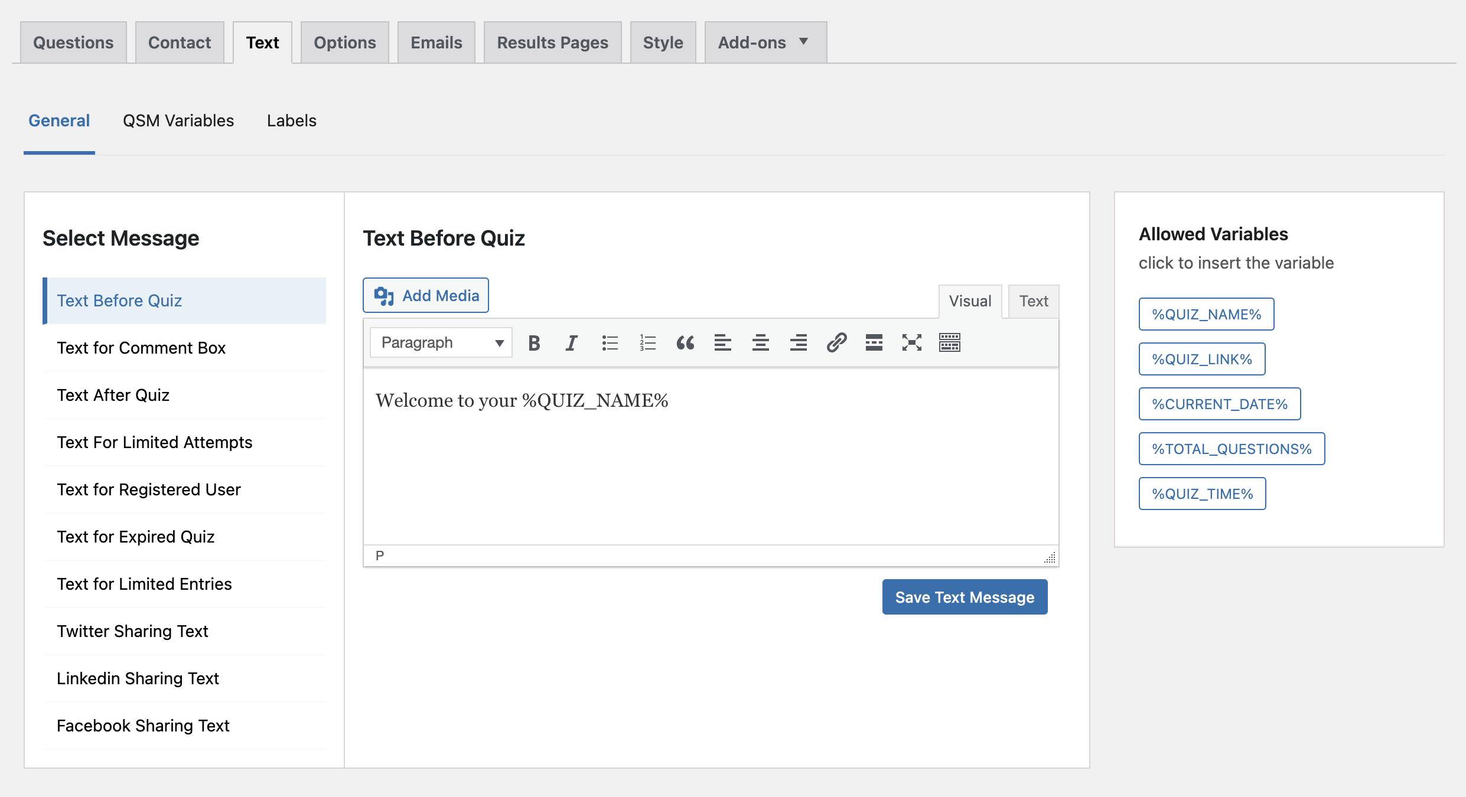Click the Italic formatting icon
1466x797 pixels.
572,342
